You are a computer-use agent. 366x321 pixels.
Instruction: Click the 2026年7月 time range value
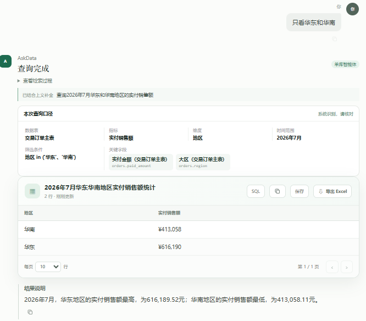click(289, 138)
